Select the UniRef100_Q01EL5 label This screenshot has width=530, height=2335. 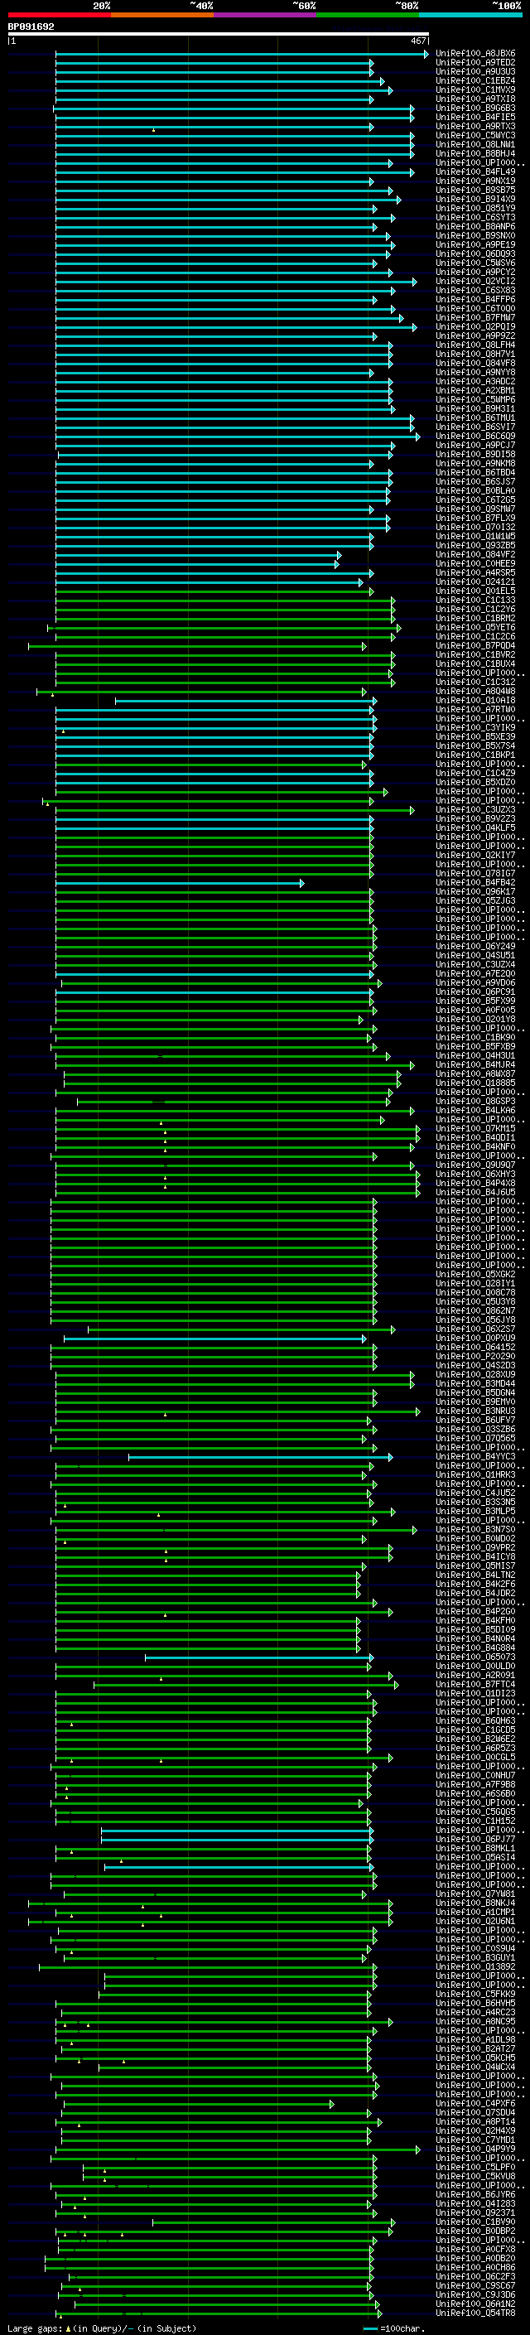click(475, 591)
